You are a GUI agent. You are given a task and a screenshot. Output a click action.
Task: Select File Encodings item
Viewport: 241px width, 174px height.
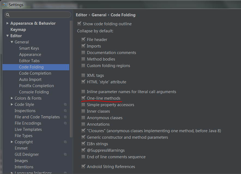coord(28,123)
